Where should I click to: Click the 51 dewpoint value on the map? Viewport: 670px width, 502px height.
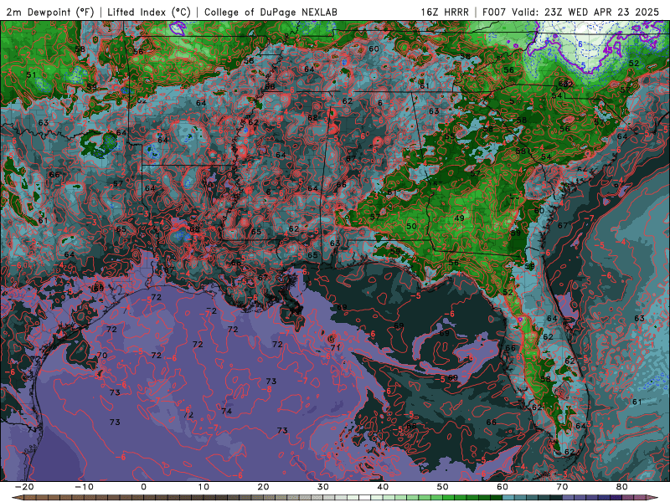point(31,75)
